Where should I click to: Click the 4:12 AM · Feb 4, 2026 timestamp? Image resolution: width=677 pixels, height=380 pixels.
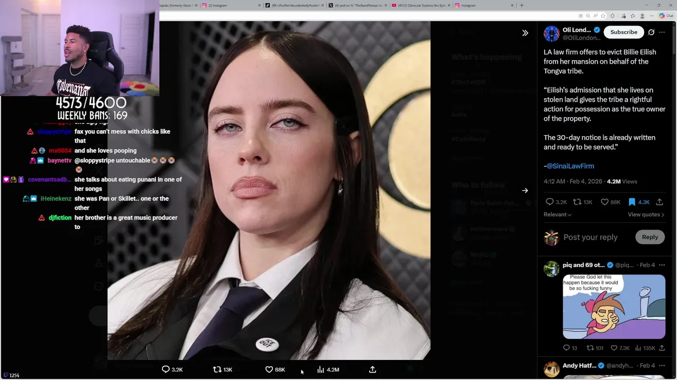[x=573, y=181]
